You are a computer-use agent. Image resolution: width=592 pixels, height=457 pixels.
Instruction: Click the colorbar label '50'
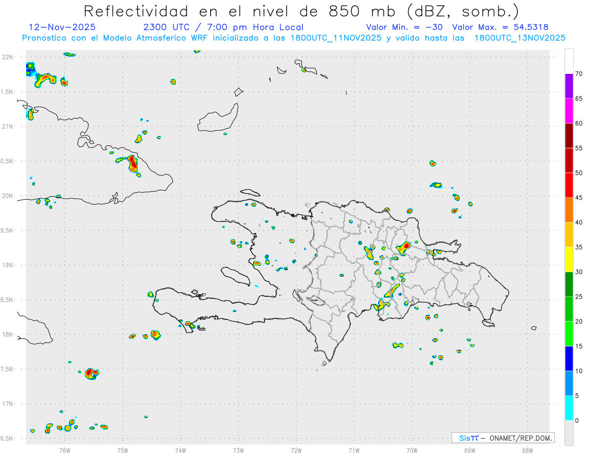point(579,173)
